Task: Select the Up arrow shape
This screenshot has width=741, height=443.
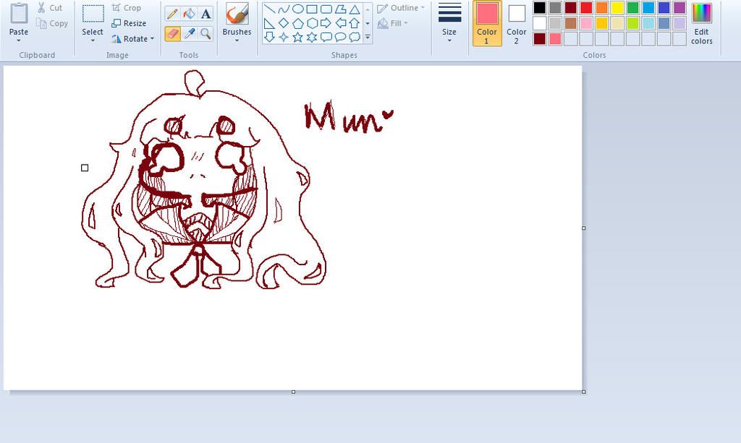Action: coord(355,23)
